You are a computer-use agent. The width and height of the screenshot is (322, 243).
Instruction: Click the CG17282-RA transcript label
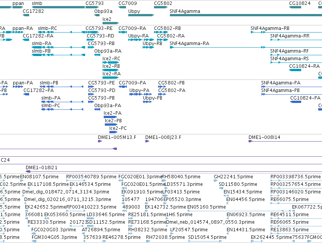38,36
